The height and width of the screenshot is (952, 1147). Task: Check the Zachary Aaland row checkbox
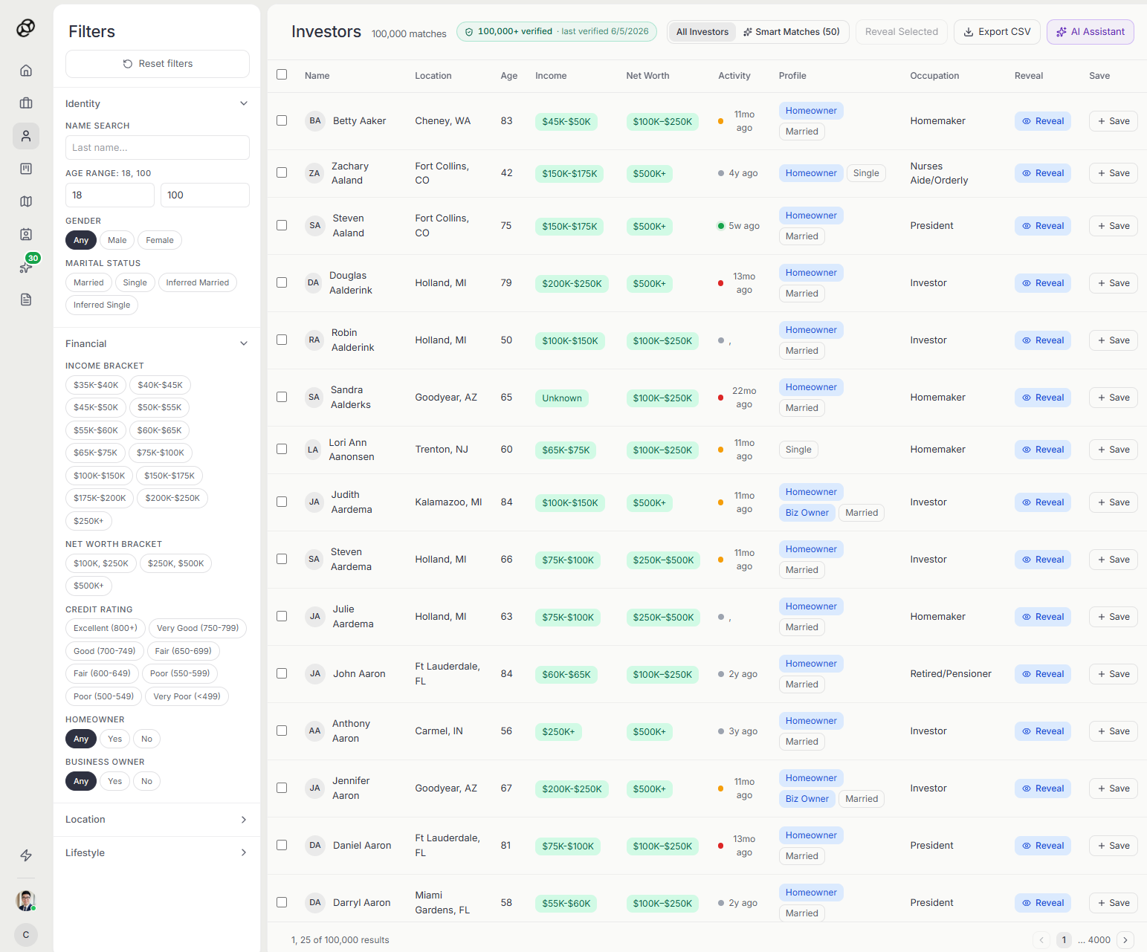coord(282,172)
